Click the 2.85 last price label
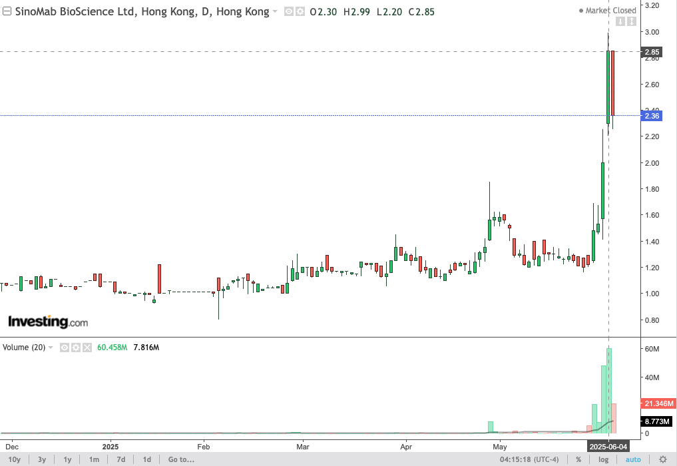Screen dimensions: 677x466 (x=652, y=52)
